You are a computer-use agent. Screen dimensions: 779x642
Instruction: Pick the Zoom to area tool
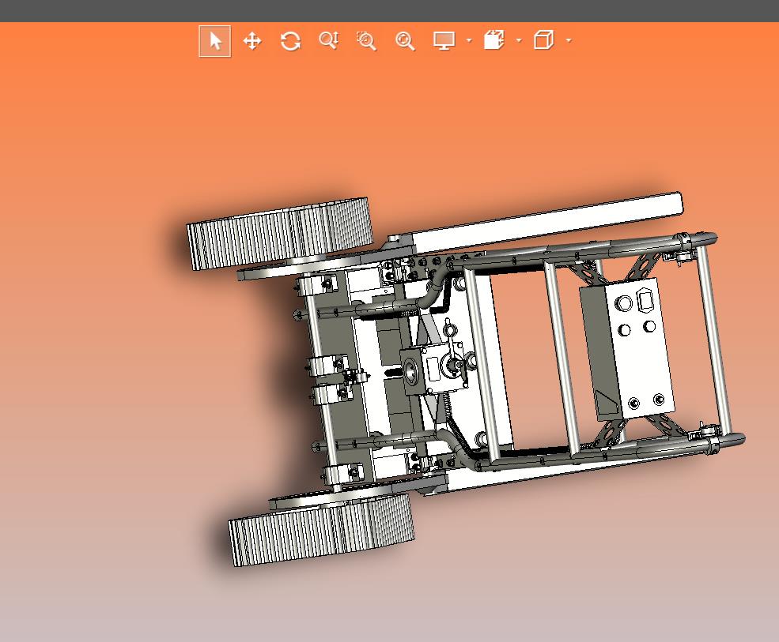tap(367, 41)
